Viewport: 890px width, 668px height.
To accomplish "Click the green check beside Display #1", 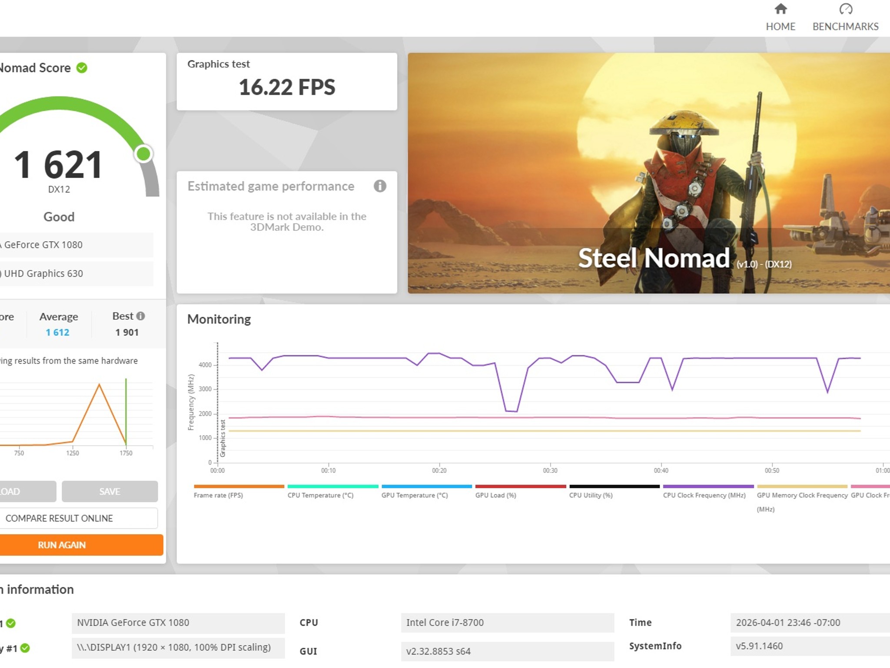I will point(25,648).
